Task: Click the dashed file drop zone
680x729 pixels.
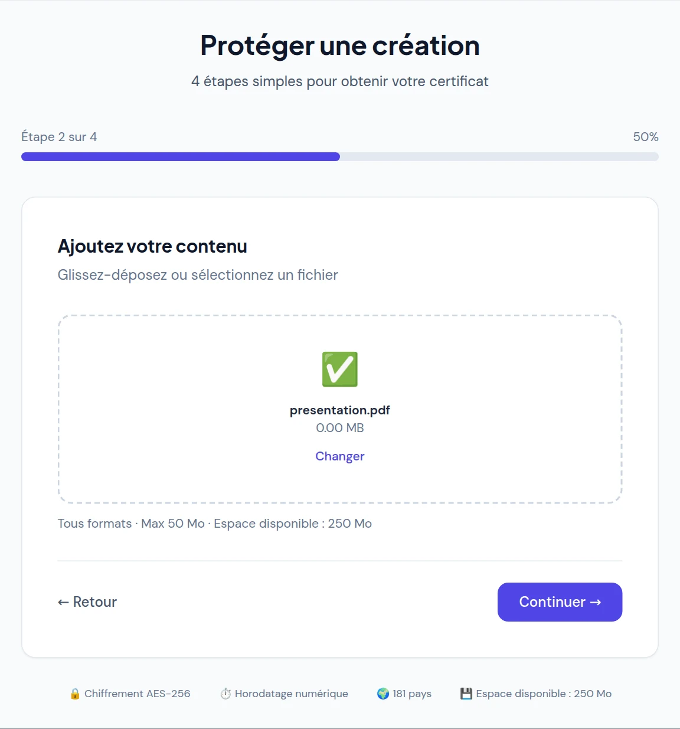Action: click(340, 409)
